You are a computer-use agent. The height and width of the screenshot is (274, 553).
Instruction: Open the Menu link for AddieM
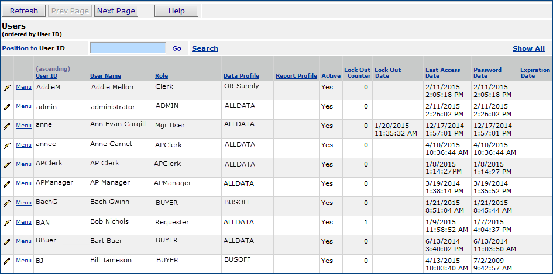(23, 88)
